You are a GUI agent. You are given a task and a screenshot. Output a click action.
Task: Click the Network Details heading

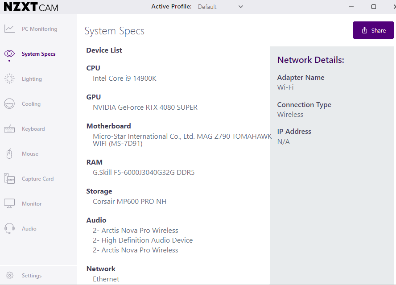click(x=311, y=60)
